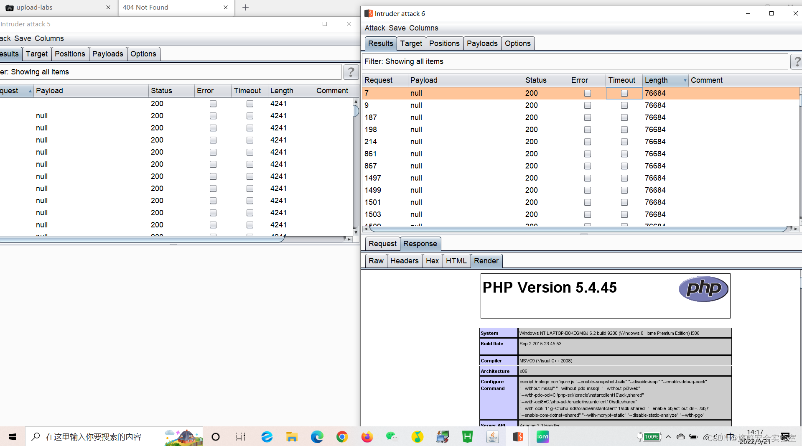Sort by Length column in attack 5
Image resolution: width=802 pixels, height=446 pixels.
tap(291, 91)
